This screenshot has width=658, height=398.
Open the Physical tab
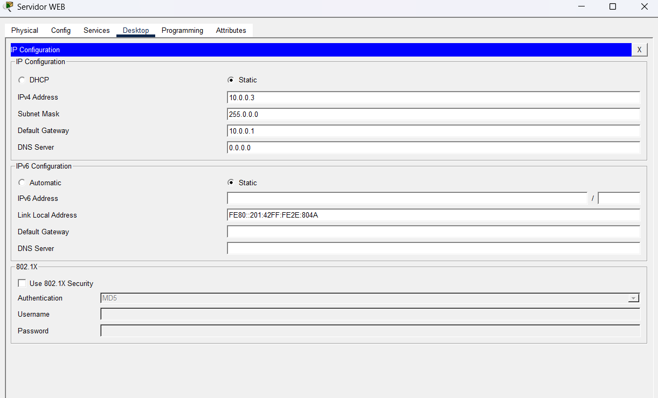pyautogui.click(x=25, y=31)
